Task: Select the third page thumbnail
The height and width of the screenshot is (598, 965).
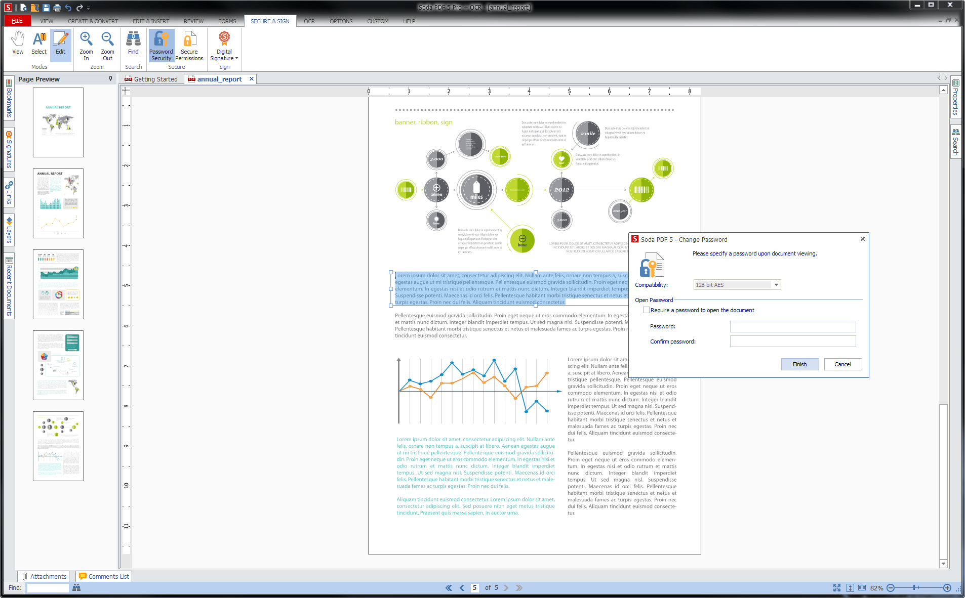Action: coord(58,284)
